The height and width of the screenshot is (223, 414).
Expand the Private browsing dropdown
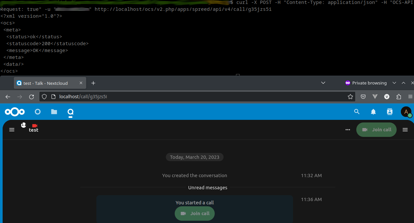tap(394, 83)
